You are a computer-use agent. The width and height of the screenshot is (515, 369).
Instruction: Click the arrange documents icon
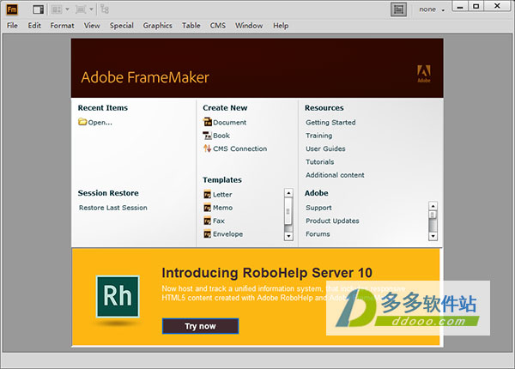click(x=57, y=9)
